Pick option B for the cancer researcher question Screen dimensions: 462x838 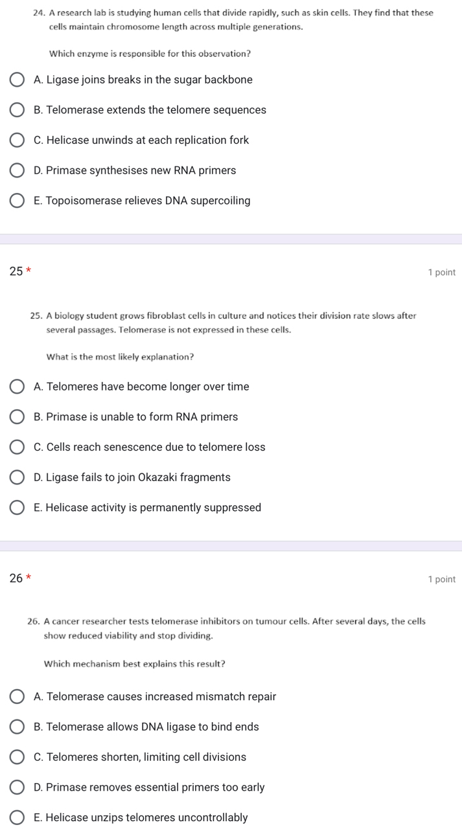click(x=17, y=727)
